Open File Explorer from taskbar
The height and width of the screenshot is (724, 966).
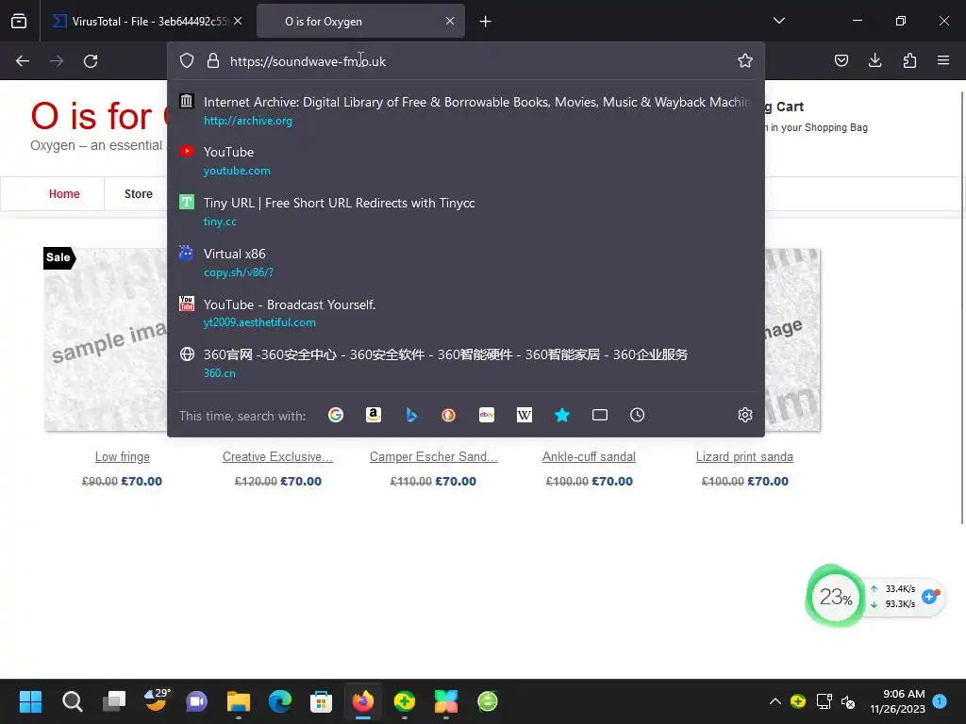pos(239,701)
